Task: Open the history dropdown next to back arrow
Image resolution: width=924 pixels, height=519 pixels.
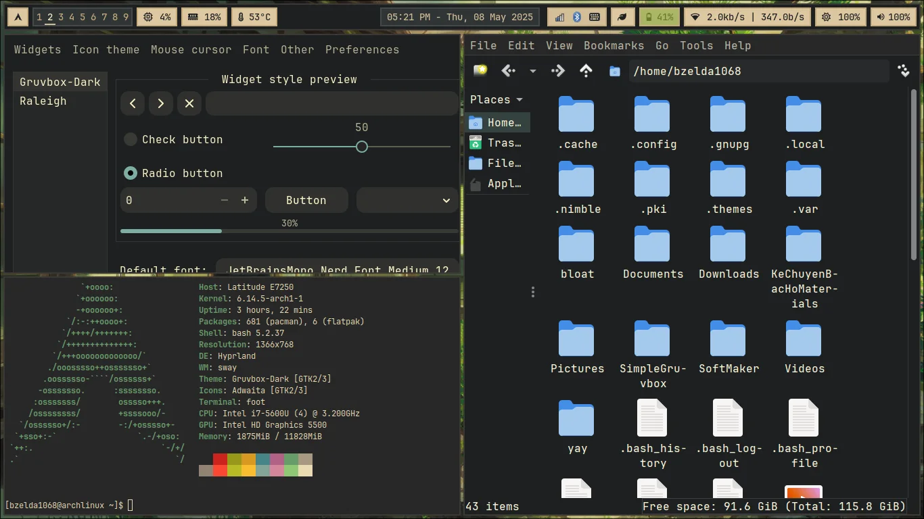Action: click(533, 71)
